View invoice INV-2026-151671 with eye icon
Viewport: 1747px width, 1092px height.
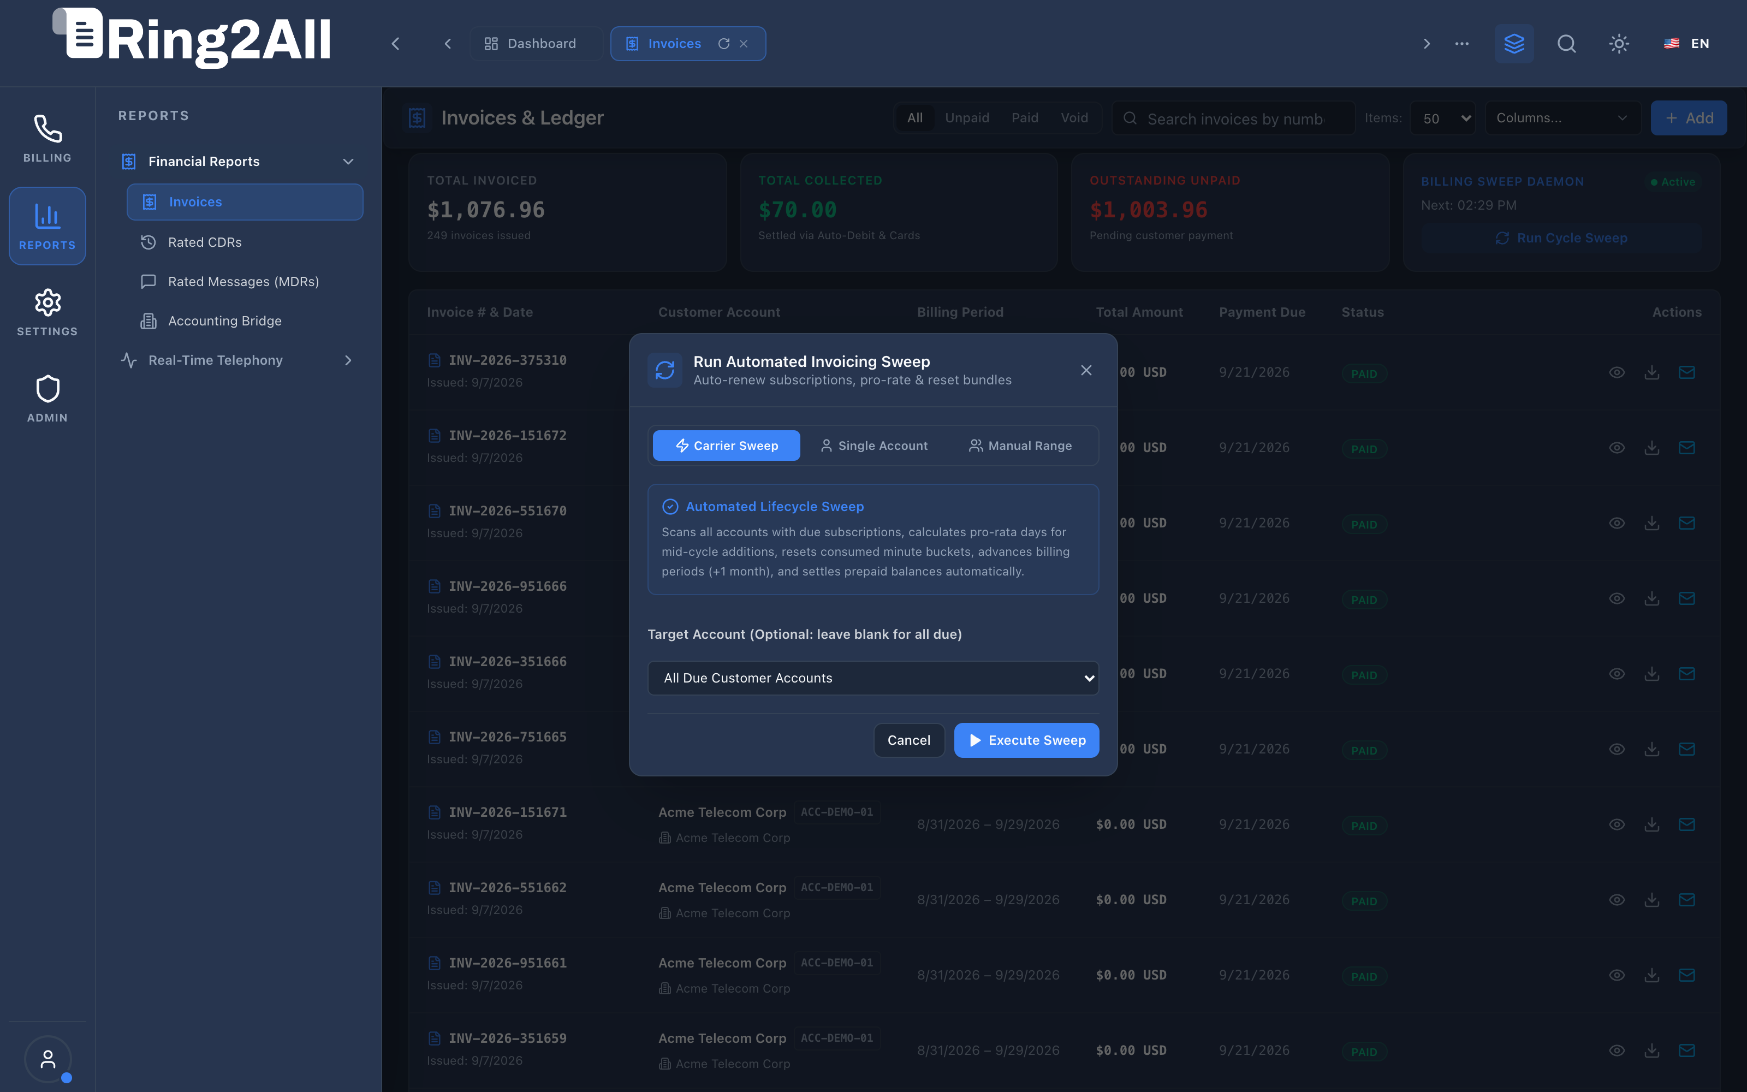tap(1617, 824)
